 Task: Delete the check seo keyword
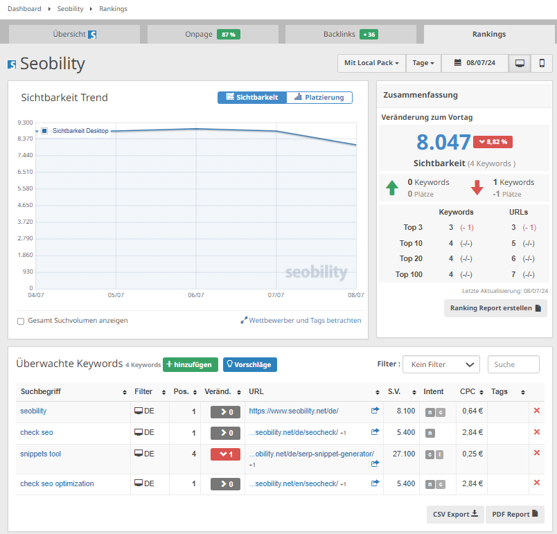pos(537,431)
